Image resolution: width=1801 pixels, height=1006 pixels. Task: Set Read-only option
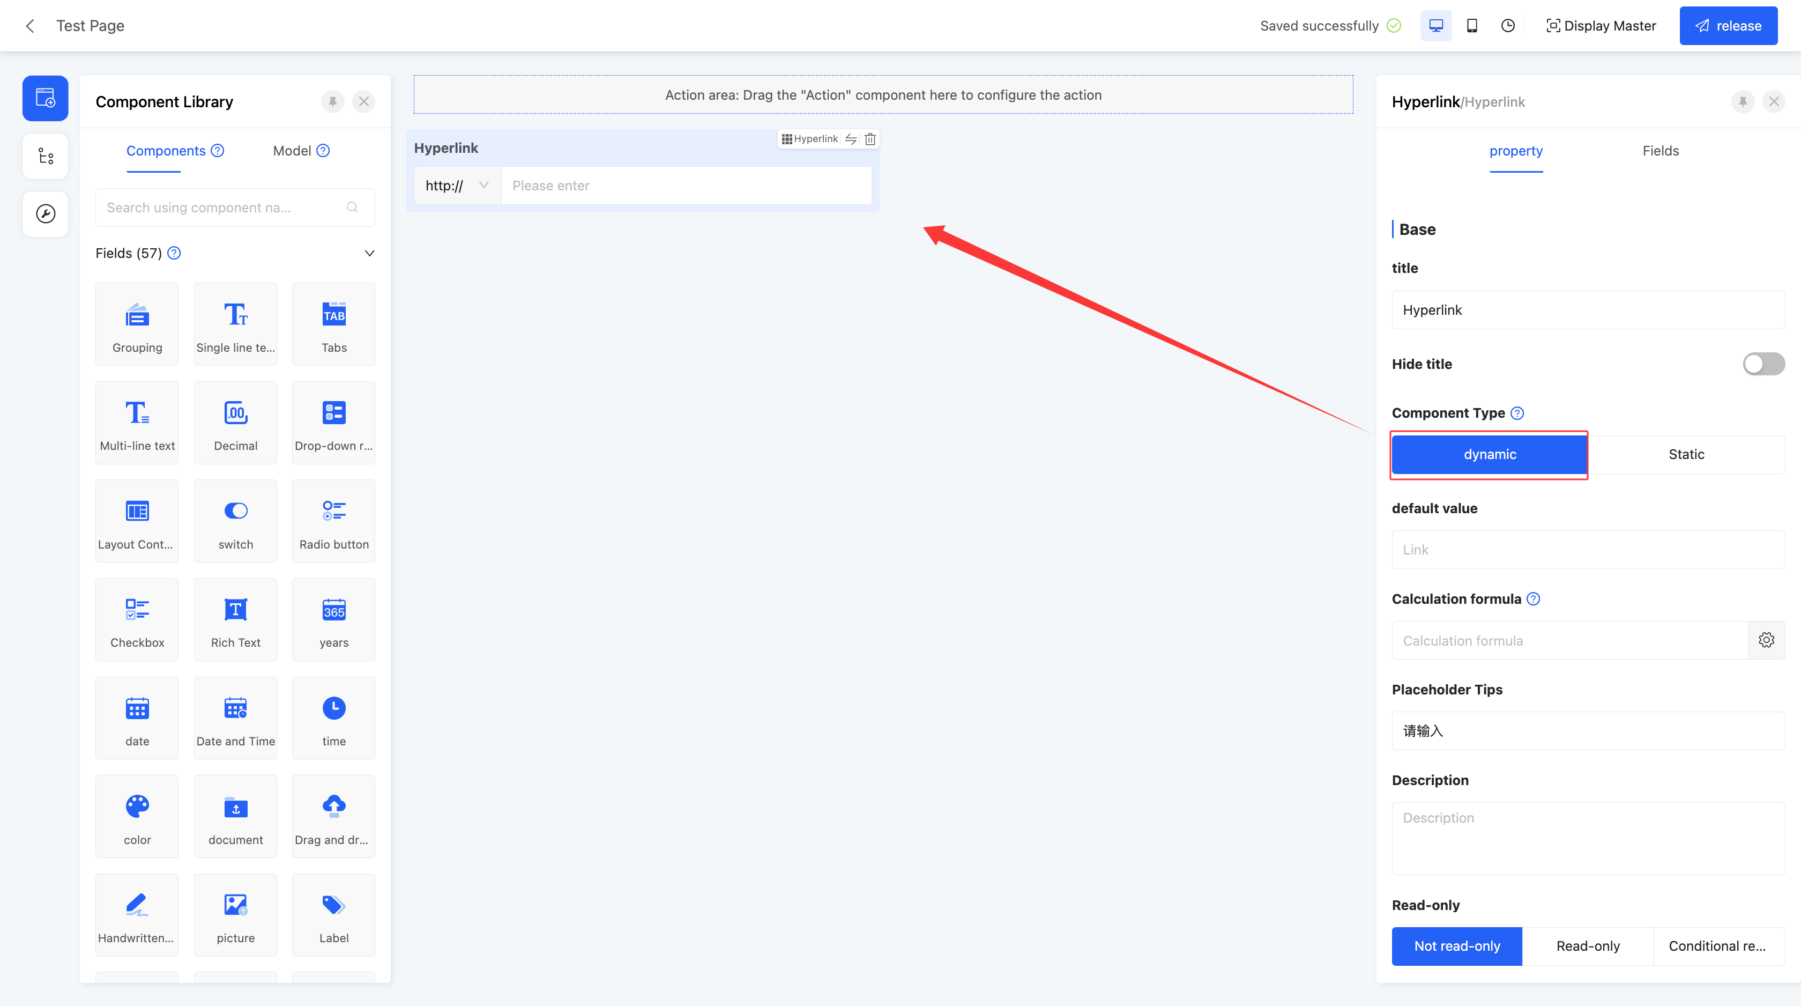(1587, 946)
